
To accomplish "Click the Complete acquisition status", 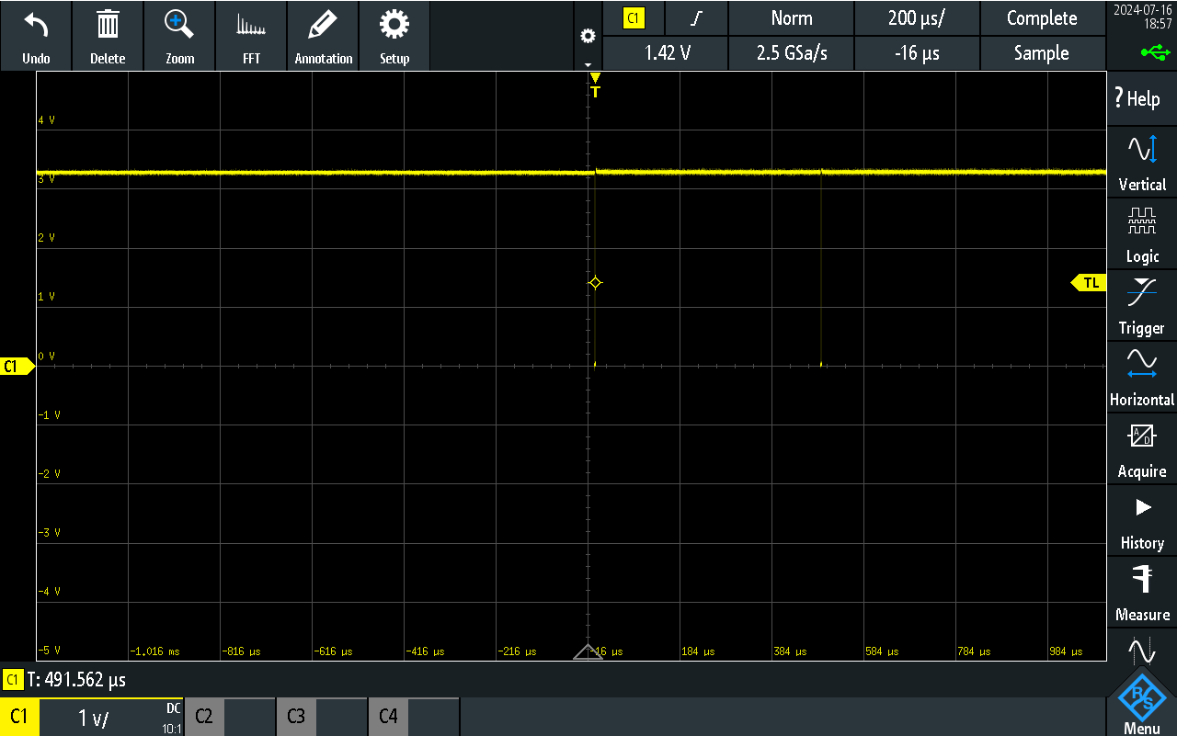I will tap(1042, 17).
